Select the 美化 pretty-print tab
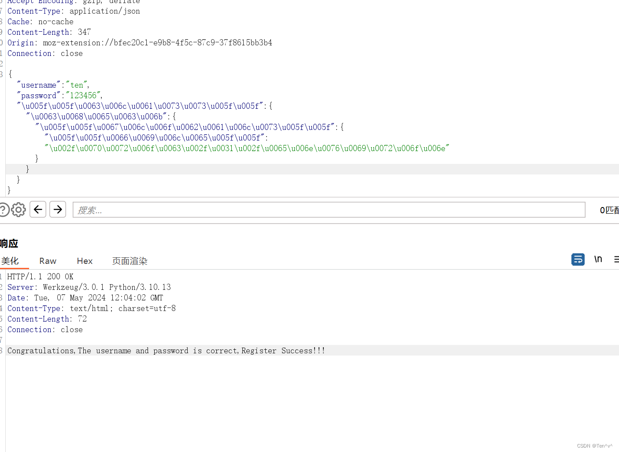The height and width of the screenshot is (452, 619). click(x=11, y=261)
